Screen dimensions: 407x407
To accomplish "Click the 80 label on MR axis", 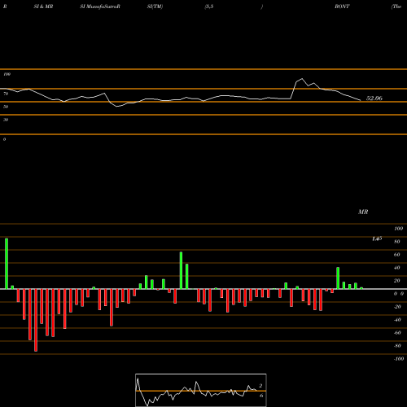I will (397, 242).
